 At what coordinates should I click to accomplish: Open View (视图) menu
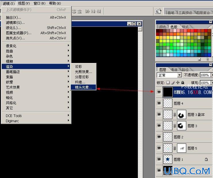click(x=24, y=3)
